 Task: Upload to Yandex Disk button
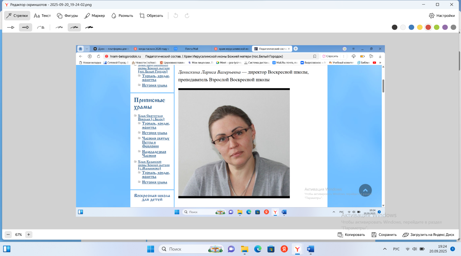coord(428,235)
